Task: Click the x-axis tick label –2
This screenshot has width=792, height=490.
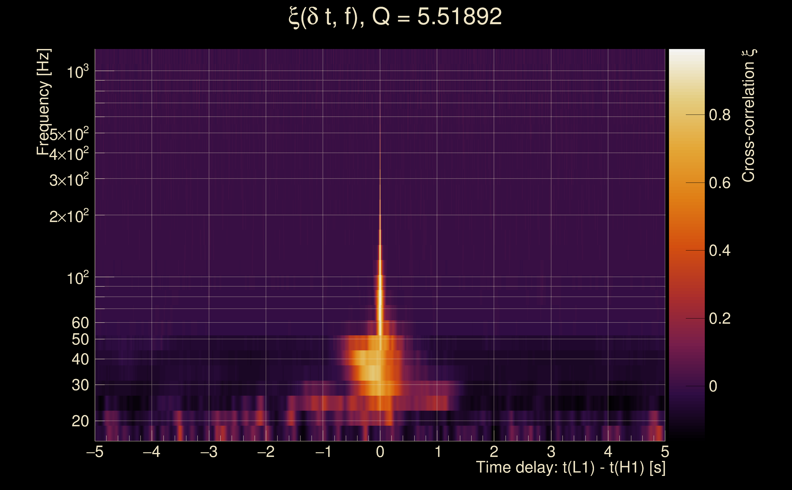Action: (x=266, y=452)
